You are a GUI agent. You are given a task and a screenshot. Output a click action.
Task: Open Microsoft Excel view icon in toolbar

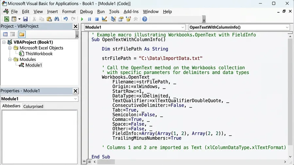7,19
